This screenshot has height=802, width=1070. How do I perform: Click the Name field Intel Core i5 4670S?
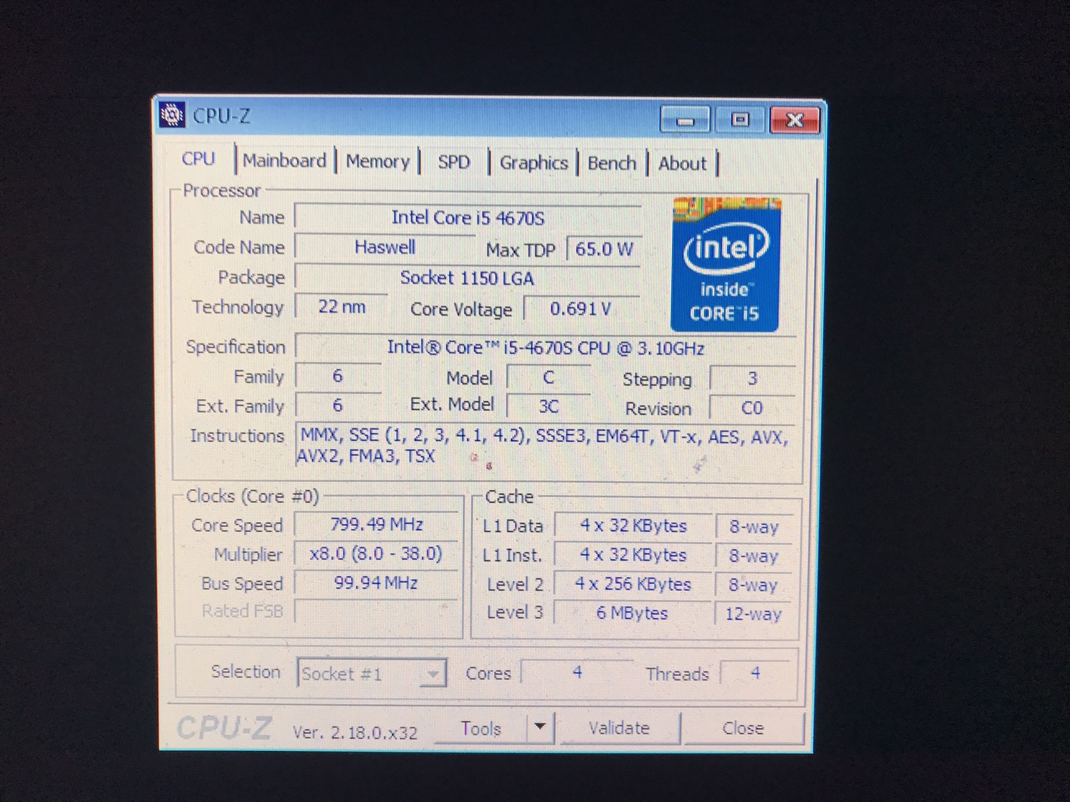pos(468,217)
